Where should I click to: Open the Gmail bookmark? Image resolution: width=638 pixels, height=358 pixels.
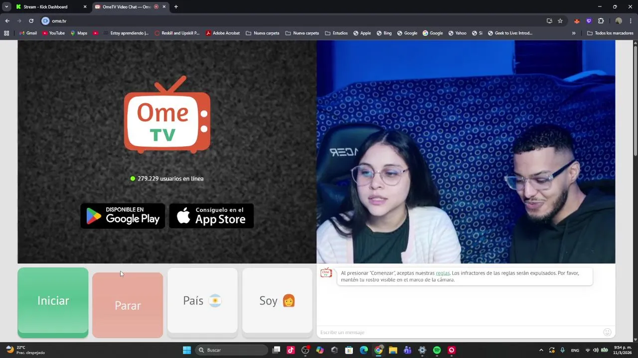(x=28, y=33)
